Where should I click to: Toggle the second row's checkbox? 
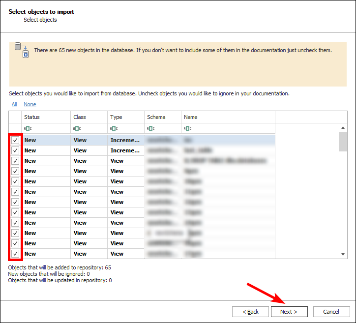pos(15,150)
